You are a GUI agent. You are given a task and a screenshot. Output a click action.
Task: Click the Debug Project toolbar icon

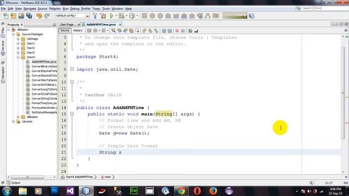point(122,16)
